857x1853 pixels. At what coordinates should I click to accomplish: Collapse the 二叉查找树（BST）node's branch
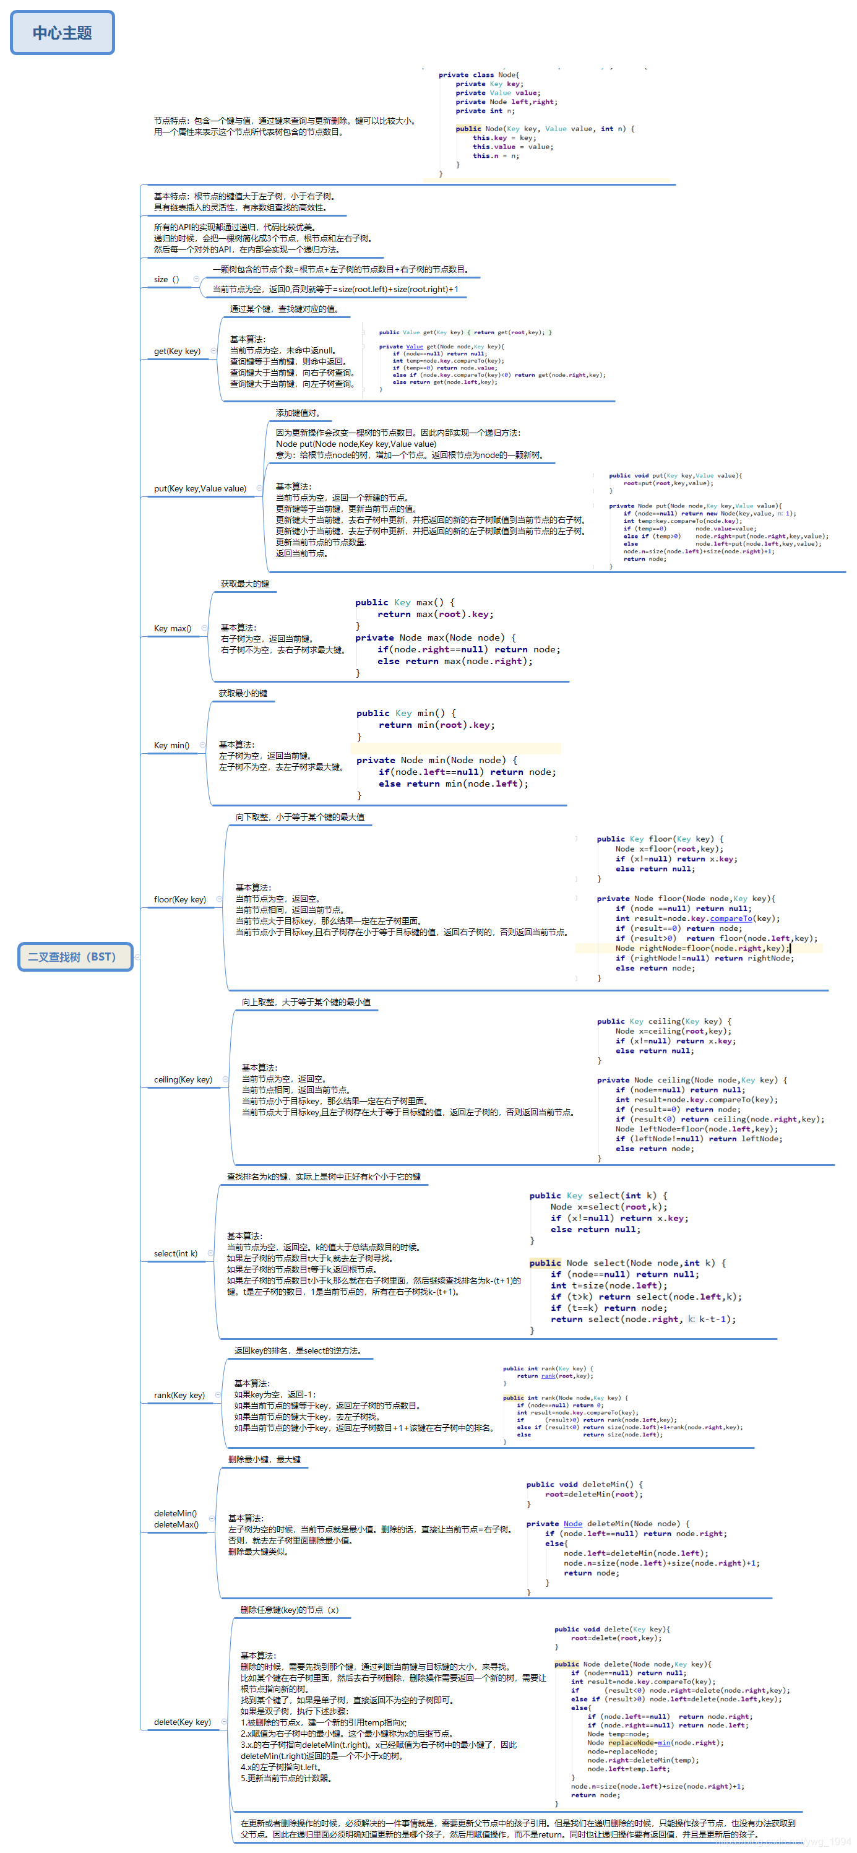tap(137, 957)
